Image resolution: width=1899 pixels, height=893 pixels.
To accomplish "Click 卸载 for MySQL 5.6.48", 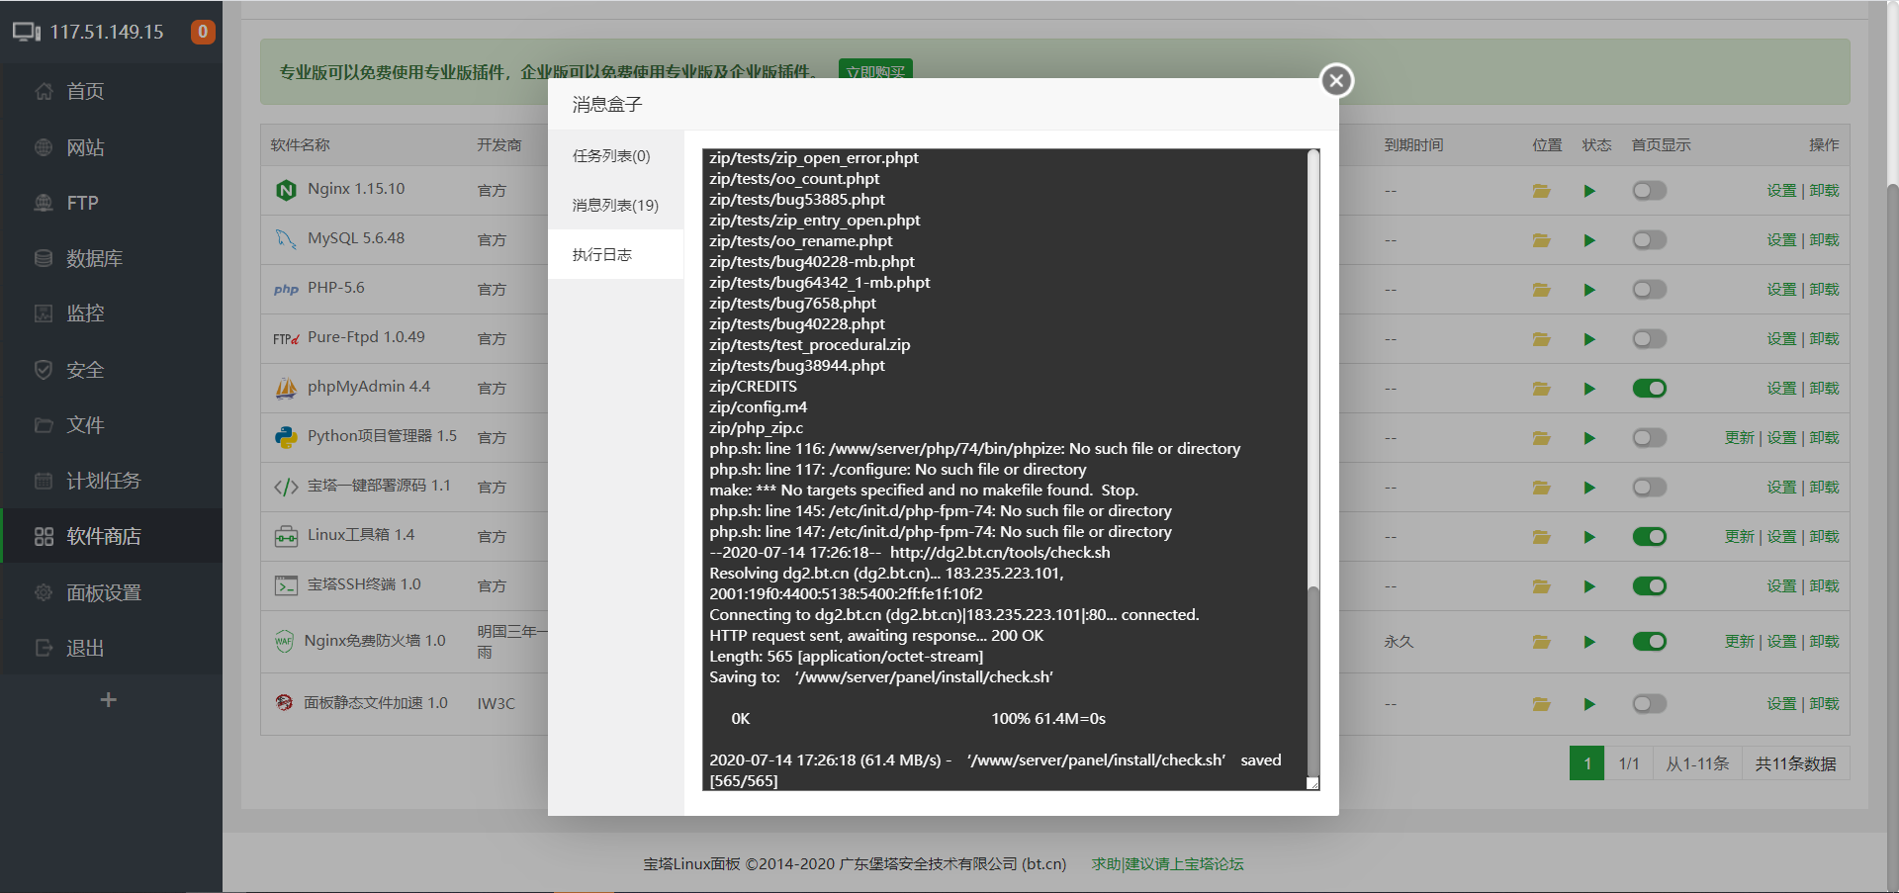I will pyautogui.click(x=1824, y=240).
